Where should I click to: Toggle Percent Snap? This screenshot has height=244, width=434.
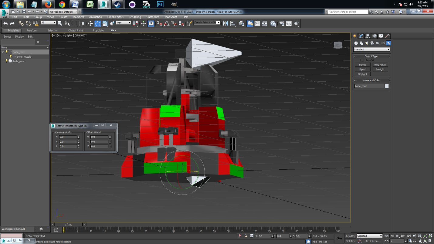click(x=174, y=23)
